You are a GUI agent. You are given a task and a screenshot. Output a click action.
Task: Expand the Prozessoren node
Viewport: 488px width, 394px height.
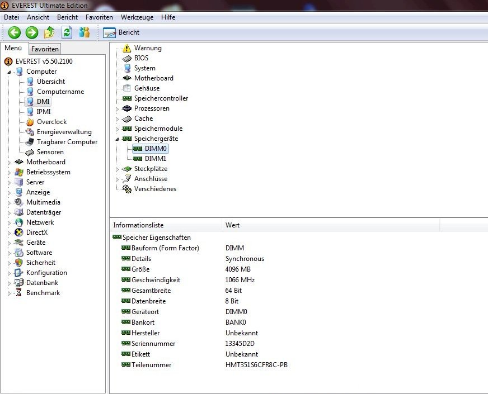(x=118, y=109)
